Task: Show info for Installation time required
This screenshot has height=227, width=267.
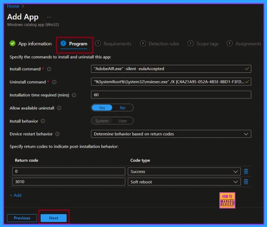Action: tap(74, 95)
